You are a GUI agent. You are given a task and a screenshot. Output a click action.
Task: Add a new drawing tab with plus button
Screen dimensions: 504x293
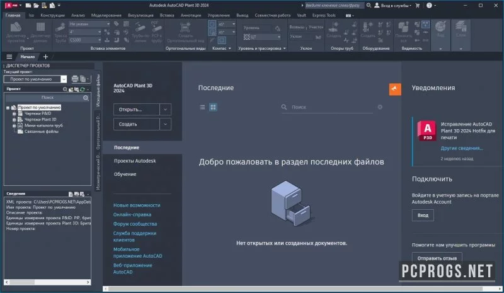click(x=45, y=57)
